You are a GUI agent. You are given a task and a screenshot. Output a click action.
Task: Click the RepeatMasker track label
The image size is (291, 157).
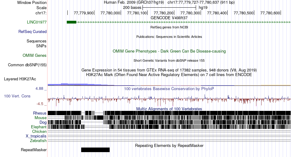34,150
